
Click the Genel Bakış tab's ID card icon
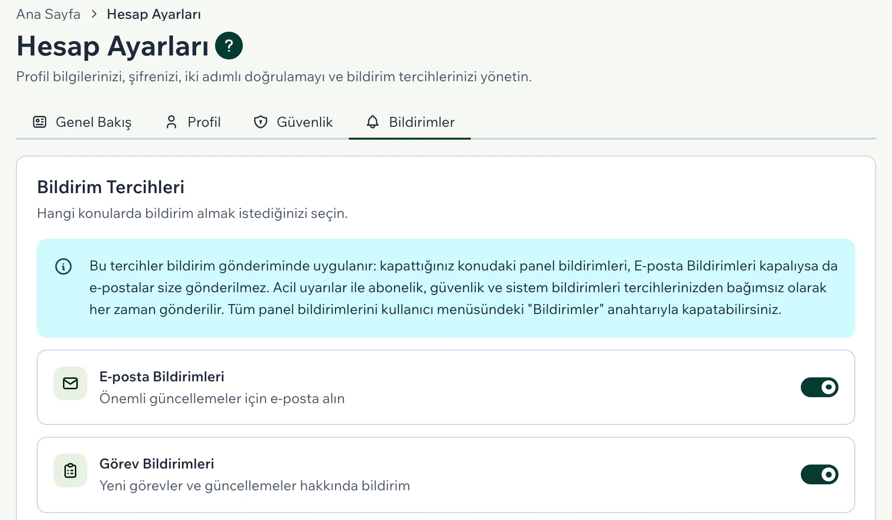pos(40,122)
